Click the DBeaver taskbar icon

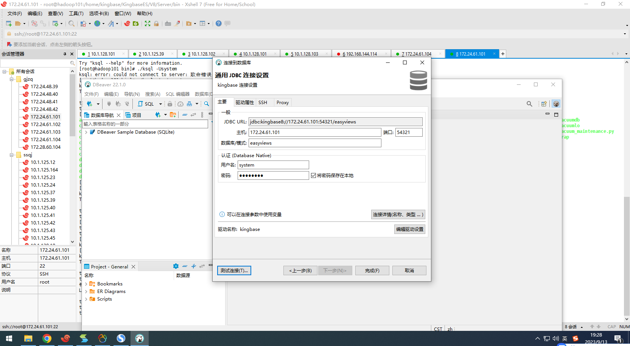pyautogui.click(x=140, y=338)
